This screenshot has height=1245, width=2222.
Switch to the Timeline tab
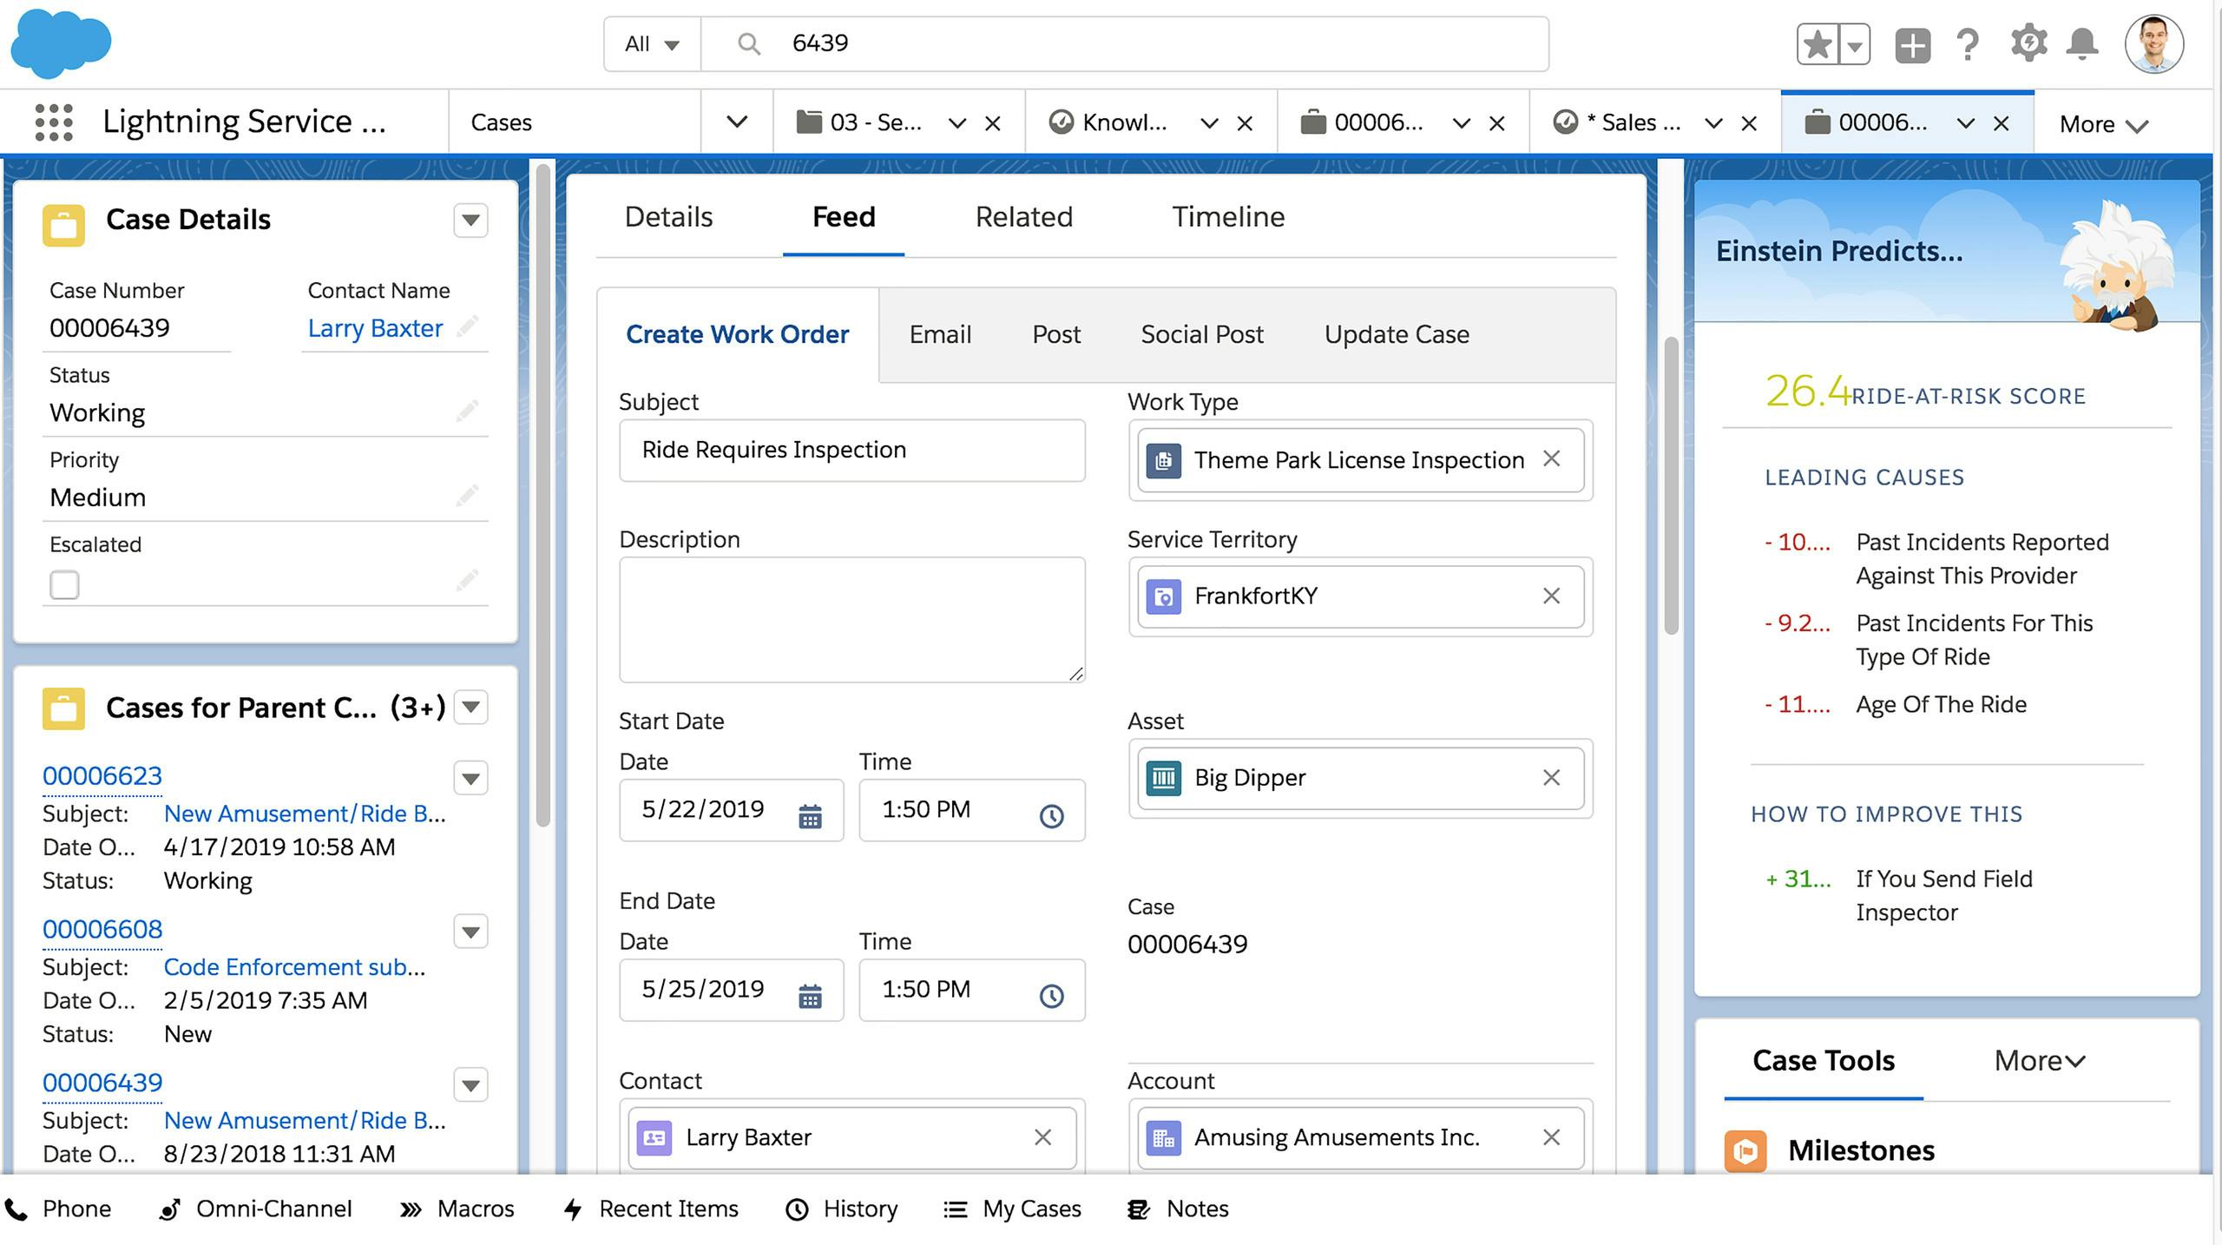[x=1228, y=216]
